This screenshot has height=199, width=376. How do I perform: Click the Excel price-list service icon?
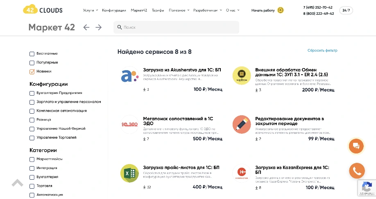tap(129, 173)
